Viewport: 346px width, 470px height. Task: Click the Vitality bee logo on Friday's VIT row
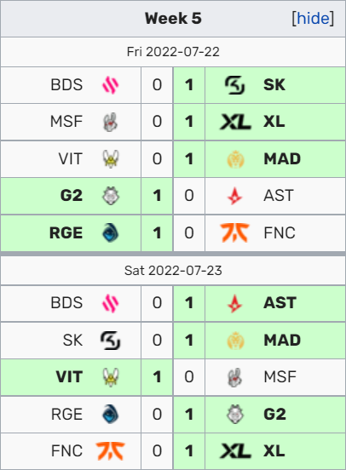coord(111,159)
